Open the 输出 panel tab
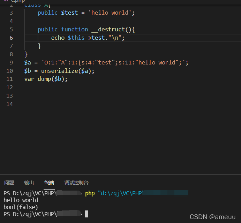 29,183
